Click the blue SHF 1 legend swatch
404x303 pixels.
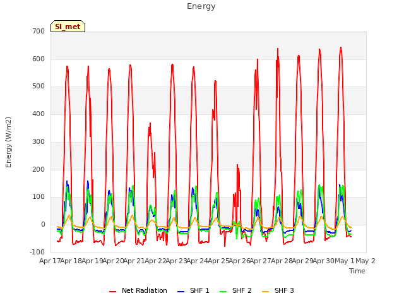(x=181, y=292)
